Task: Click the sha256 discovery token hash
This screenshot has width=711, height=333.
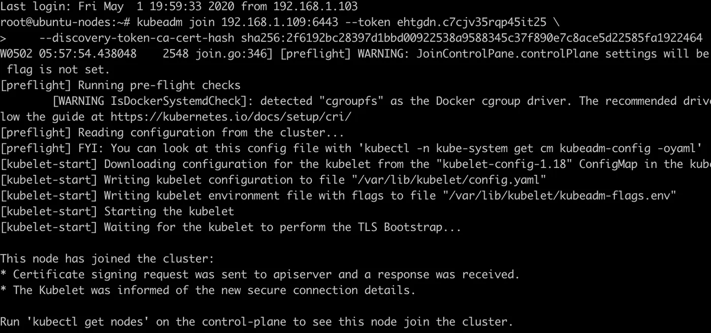Action: (472, 38)
